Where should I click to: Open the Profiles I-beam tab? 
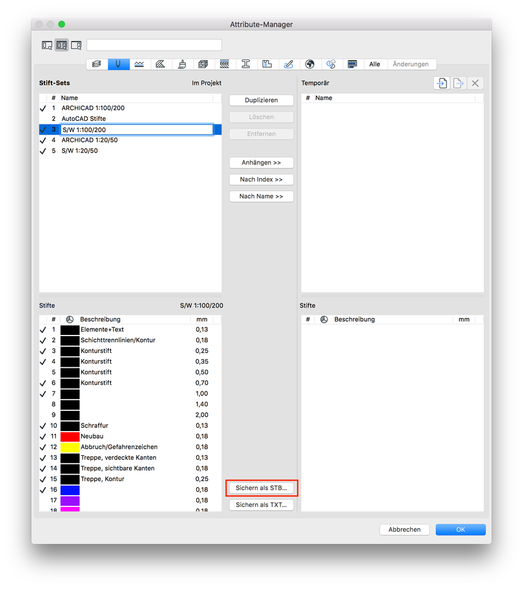[x=246, y=64]
